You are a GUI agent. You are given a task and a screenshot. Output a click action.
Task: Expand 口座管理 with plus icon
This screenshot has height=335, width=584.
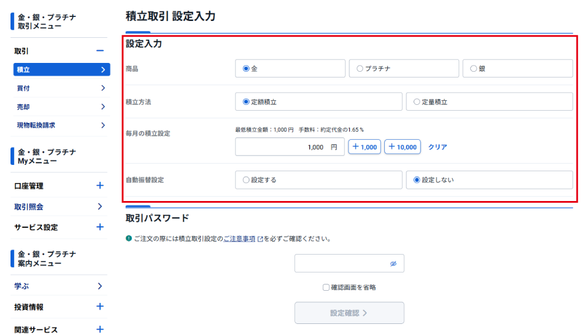100,186
